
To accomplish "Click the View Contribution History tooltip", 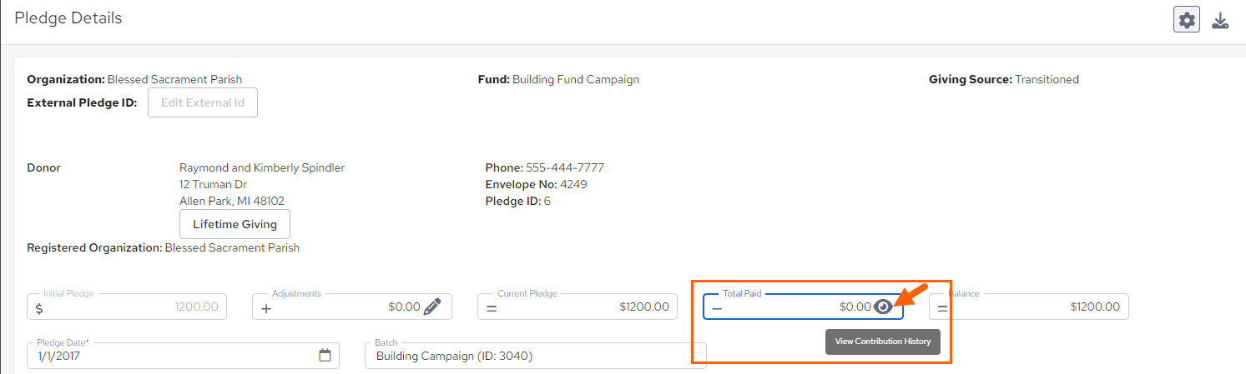I will pyautogui.click(x=882, y=342).
